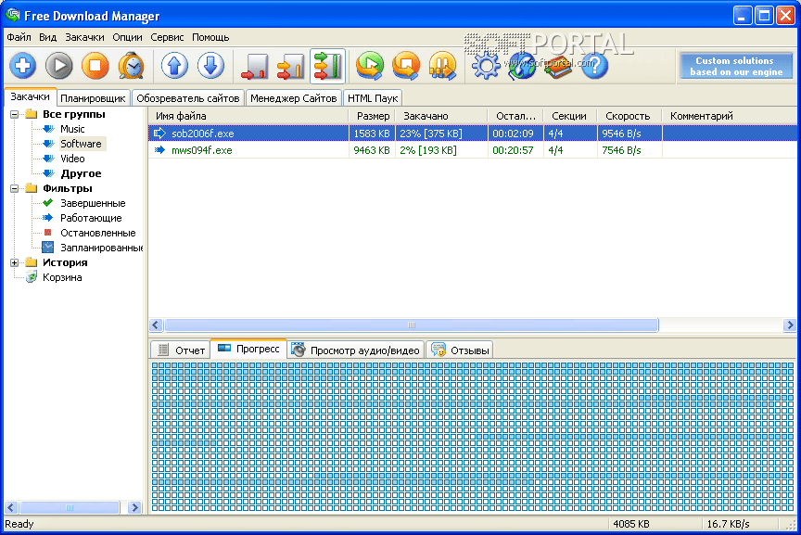801x535 pixels.
Task: Open the Файл menu
Action: [x=19, y=37]
